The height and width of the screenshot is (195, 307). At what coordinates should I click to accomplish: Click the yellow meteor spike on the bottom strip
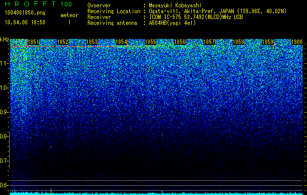[x=51, y=192]
